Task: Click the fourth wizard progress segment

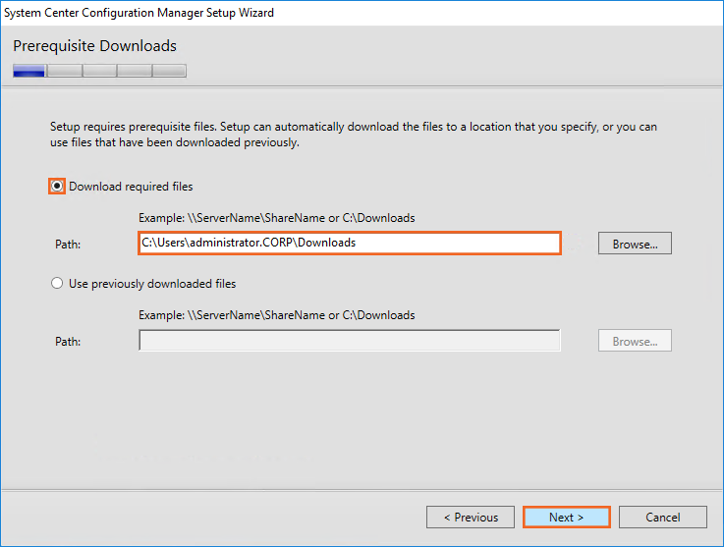Action: [x=134, y=71]
